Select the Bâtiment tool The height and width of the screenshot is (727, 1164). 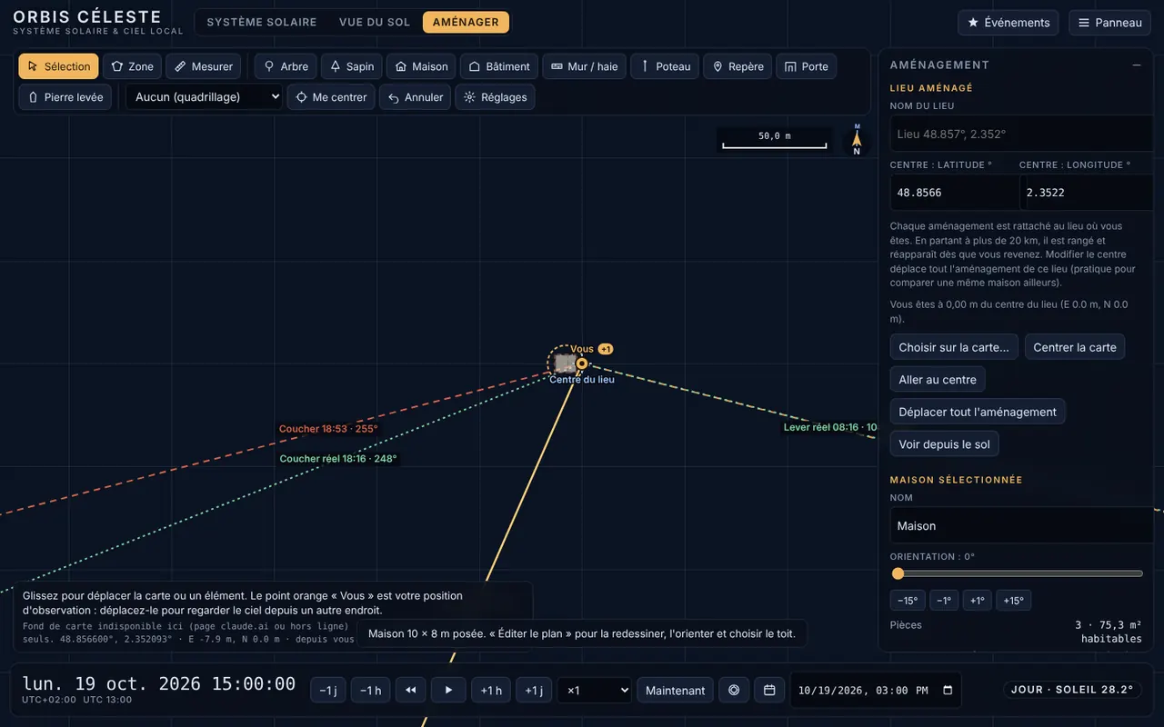tap(499, 66)
